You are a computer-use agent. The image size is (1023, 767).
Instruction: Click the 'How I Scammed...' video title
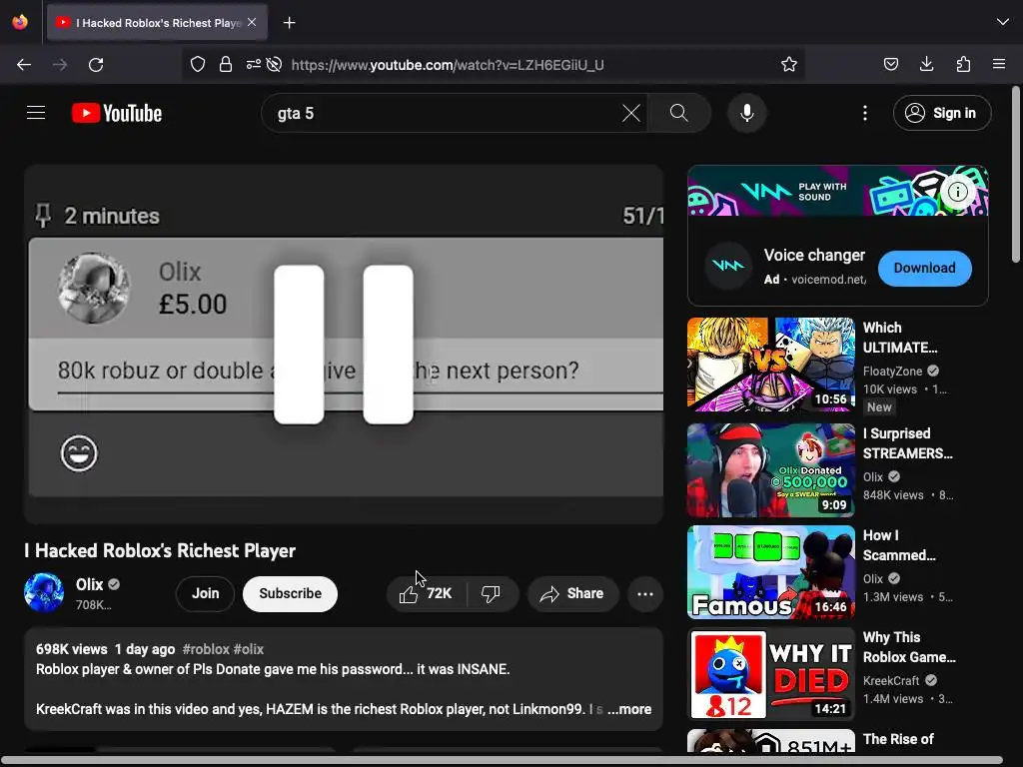[x=899, y=545]
